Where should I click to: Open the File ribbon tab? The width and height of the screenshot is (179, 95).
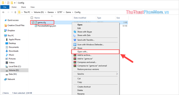coord(5,7)
